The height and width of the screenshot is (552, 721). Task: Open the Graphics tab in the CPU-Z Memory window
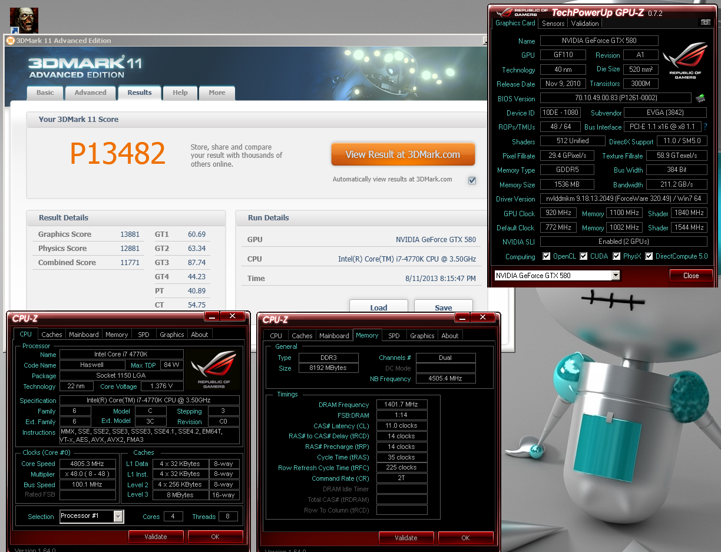click(x=422, y=336)
